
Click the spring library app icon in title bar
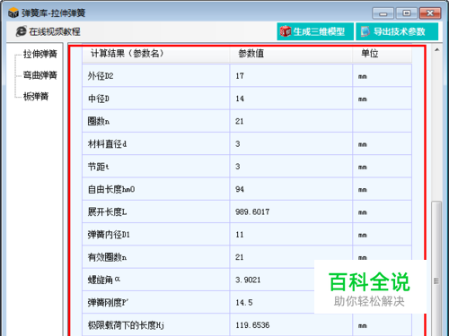click(x=13, y=13)
